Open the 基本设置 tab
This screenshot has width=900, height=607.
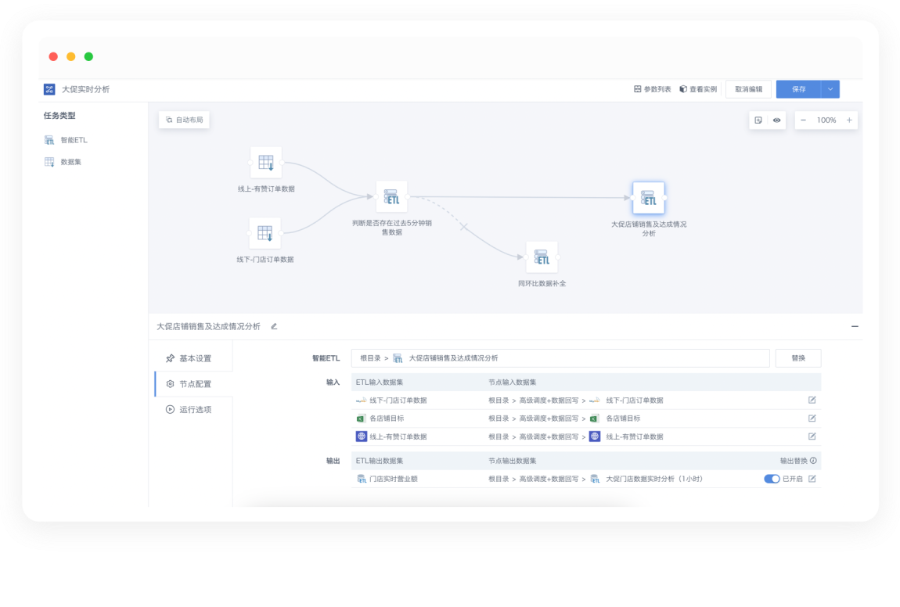pos(194,358)
